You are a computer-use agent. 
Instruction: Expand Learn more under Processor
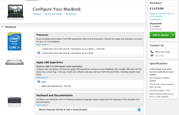pyautogui.click(x=42, y=45)
